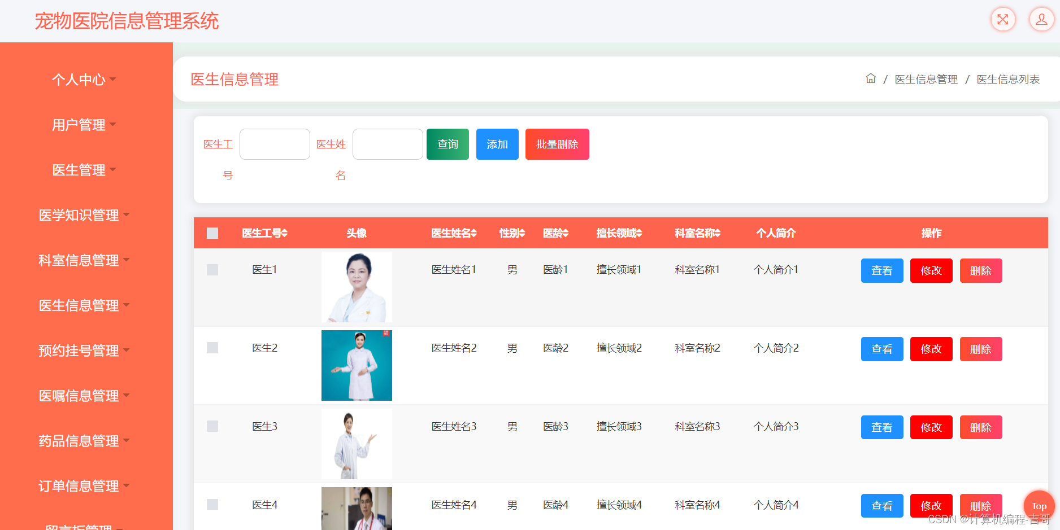Expand the 医学知识管理 sidebar menu

tap(84, 214)
